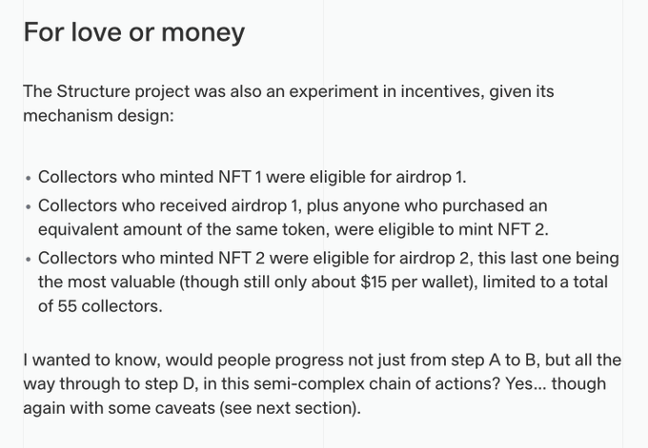This screenshot has width=648, height=448.
Task: Click the bullet dot before the first list item
Action: pyautogui.click(x=29, y=179)
